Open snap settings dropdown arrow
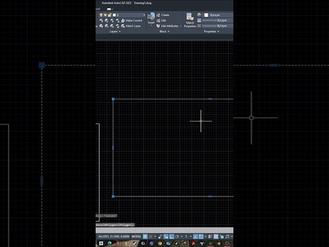The width and height of the screenshot is (329, 247). (155, 237)
